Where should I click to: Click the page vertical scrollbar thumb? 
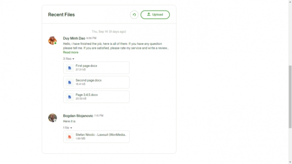(x=290, y=97)
